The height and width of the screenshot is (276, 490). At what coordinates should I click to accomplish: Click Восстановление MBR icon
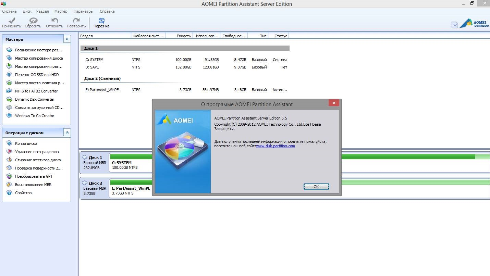tap(9, 185)
